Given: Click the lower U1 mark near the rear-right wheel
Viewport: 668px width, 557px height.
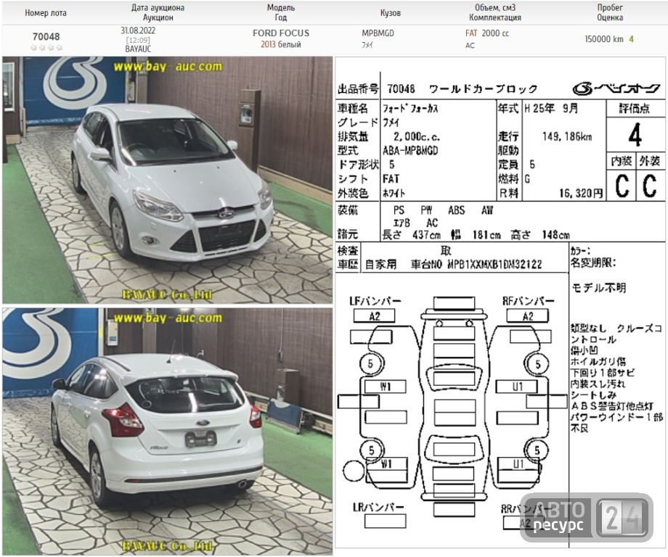Looking at the screenshot, I should pos(518,464).
